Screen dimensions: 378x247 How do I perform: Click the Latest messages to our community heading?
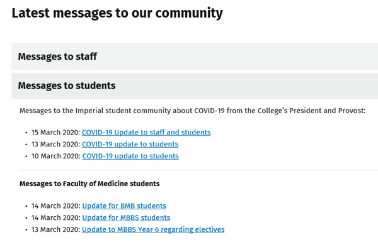(117, 13)
